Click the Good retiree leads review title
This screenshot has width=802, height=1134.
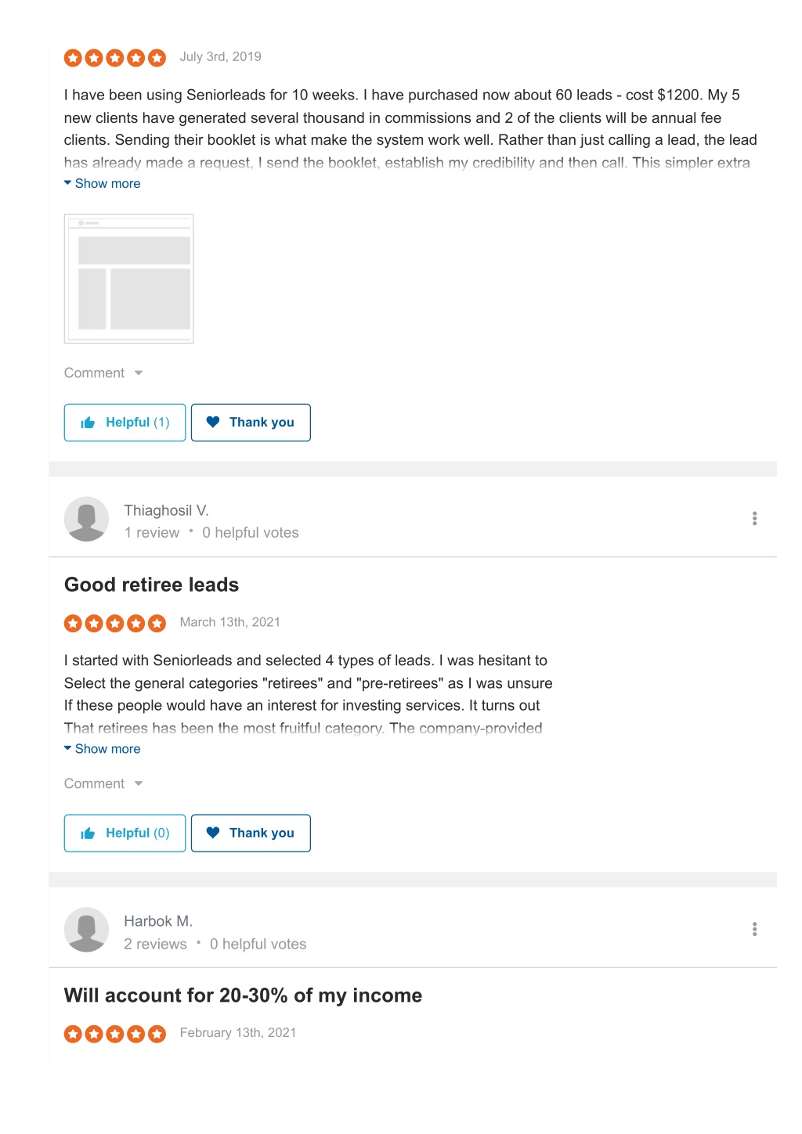(x=152, y=585)
